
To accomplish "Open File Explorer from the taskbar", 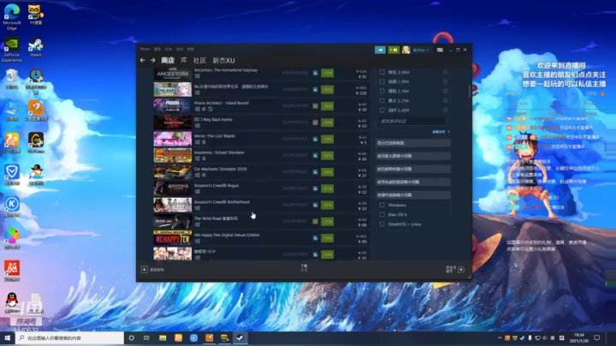I will click(x=163, y=337).
